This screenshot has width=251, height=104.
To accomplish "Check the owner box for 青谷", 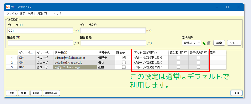I will pyautogui.click(x=124, y=63).
